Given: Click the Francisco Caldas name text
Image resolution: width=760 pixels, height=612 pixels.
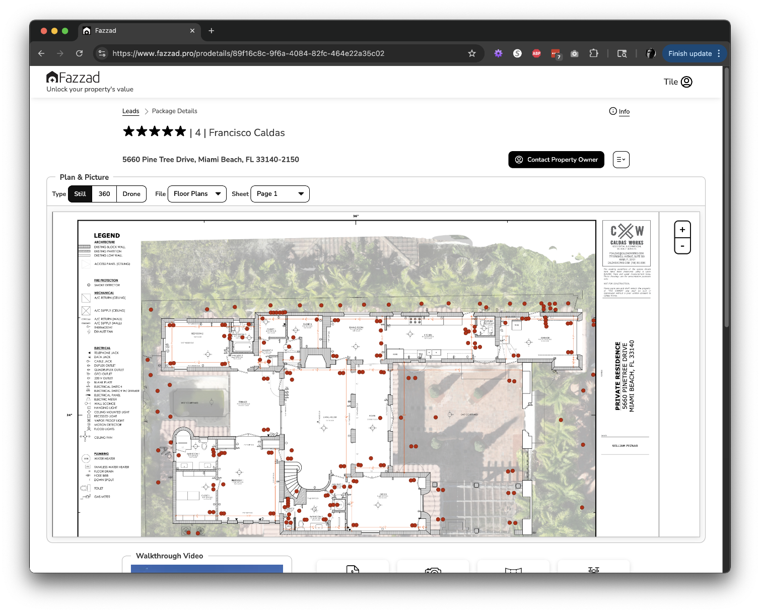Looking at the screenshot, I should (247, 133).
